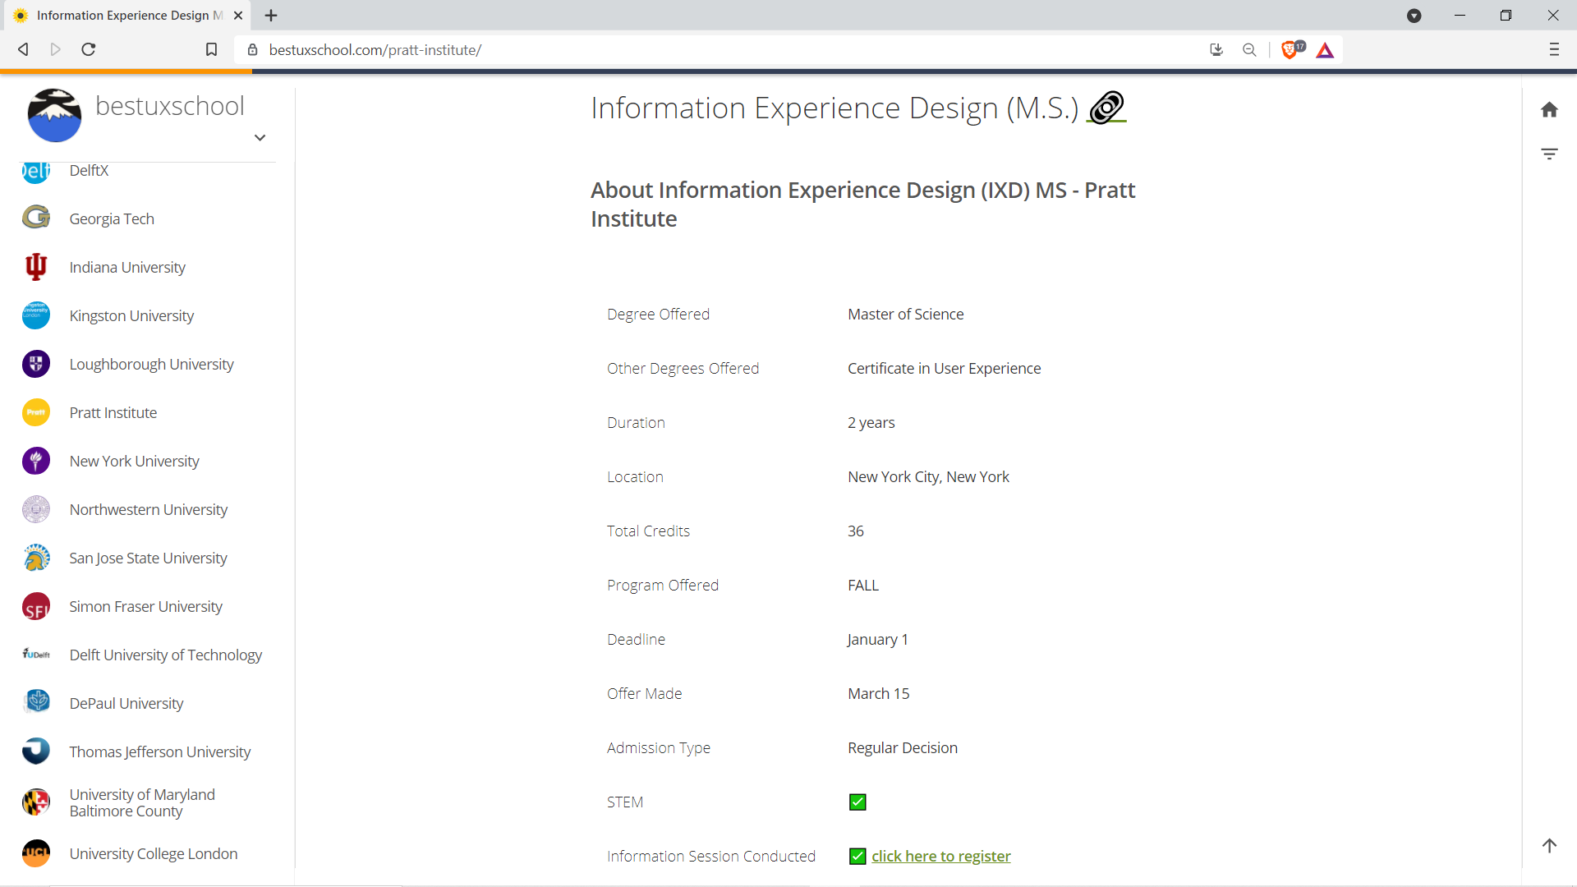
Task: Select Pratt Institute in the sidebar
Action: [113, 412]
